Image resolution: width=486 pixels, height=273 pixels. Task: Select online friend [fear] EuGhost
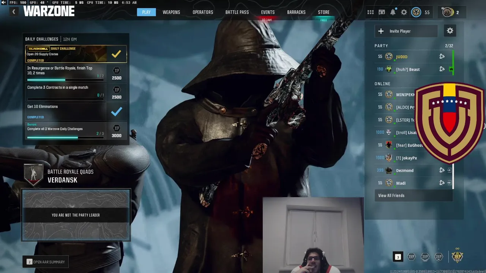tap(409, 145)
